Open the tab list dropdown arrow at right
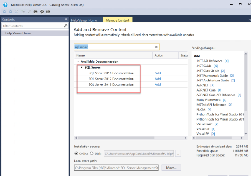This screenshot has height=176, width=251. point(250,20)
